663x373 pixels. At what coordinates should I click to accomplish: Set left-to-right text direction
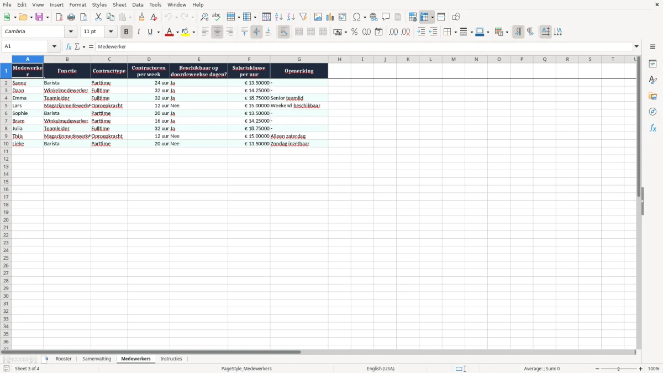(518, 32)
